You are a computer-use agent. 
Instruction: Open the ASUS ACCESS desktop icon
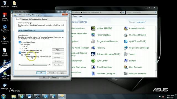click(x=5, y=52)
